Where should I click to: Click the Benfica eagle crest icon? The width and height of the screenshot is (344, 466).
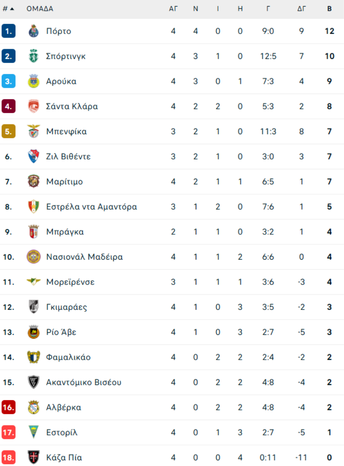34,132
